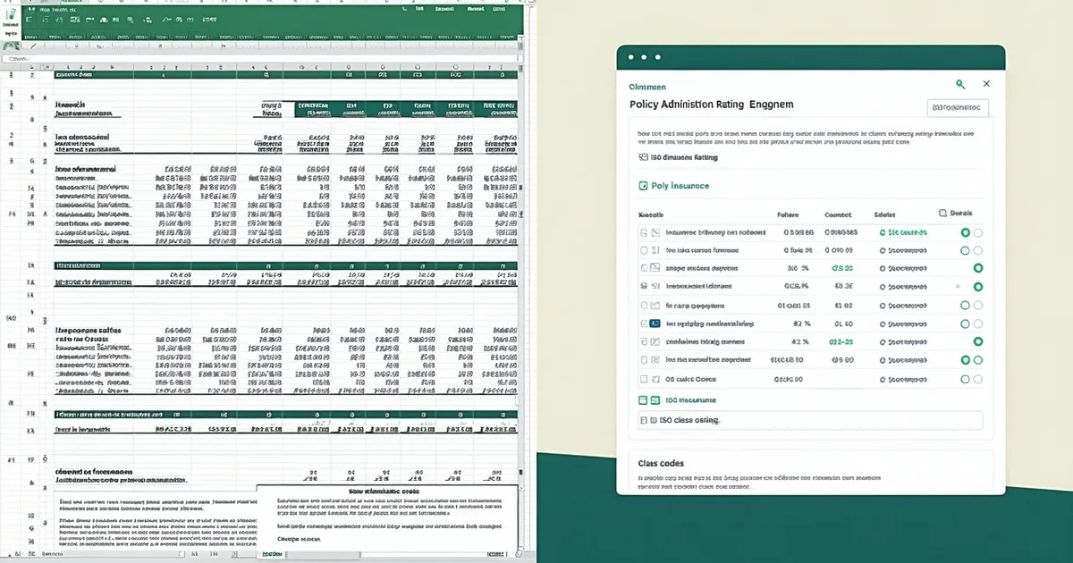Click the fifth small ribbon icon in Excel
Image resolution: width=1073 pixels, height=563 pixels.
90,20
